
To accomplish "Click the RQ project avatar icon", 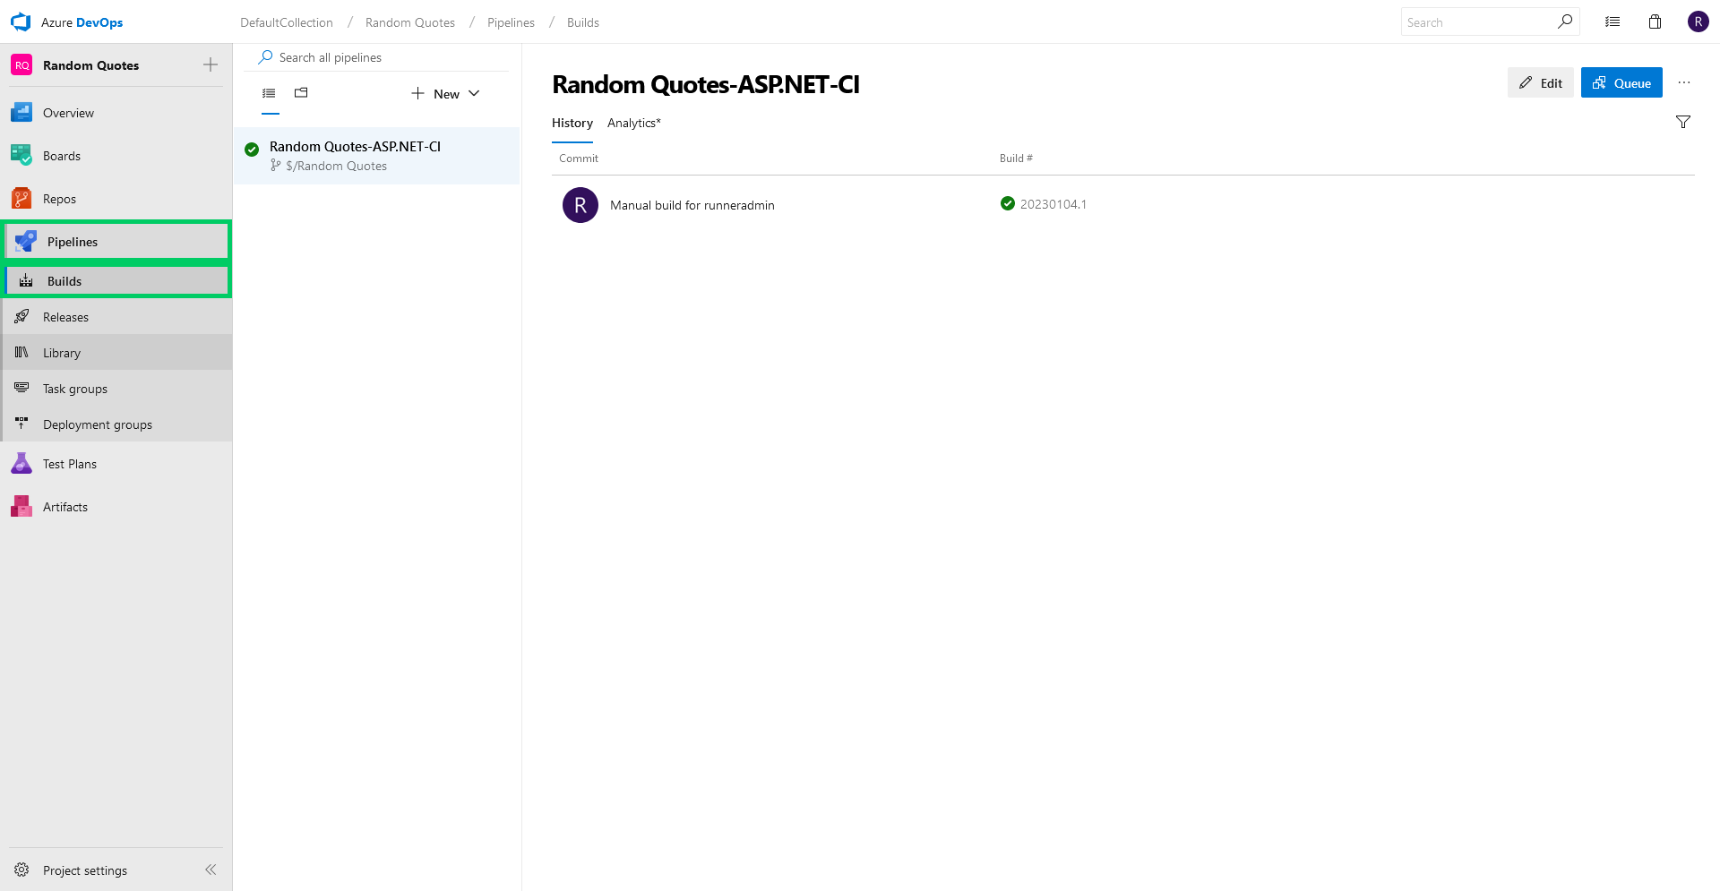I will (x=21, y=65).
